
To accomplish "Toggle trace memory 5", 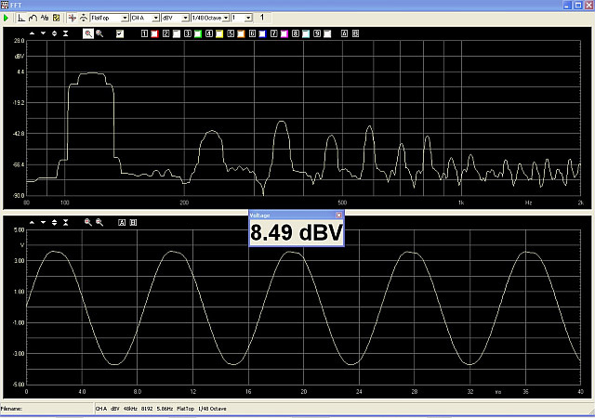I will click(231, 33).
